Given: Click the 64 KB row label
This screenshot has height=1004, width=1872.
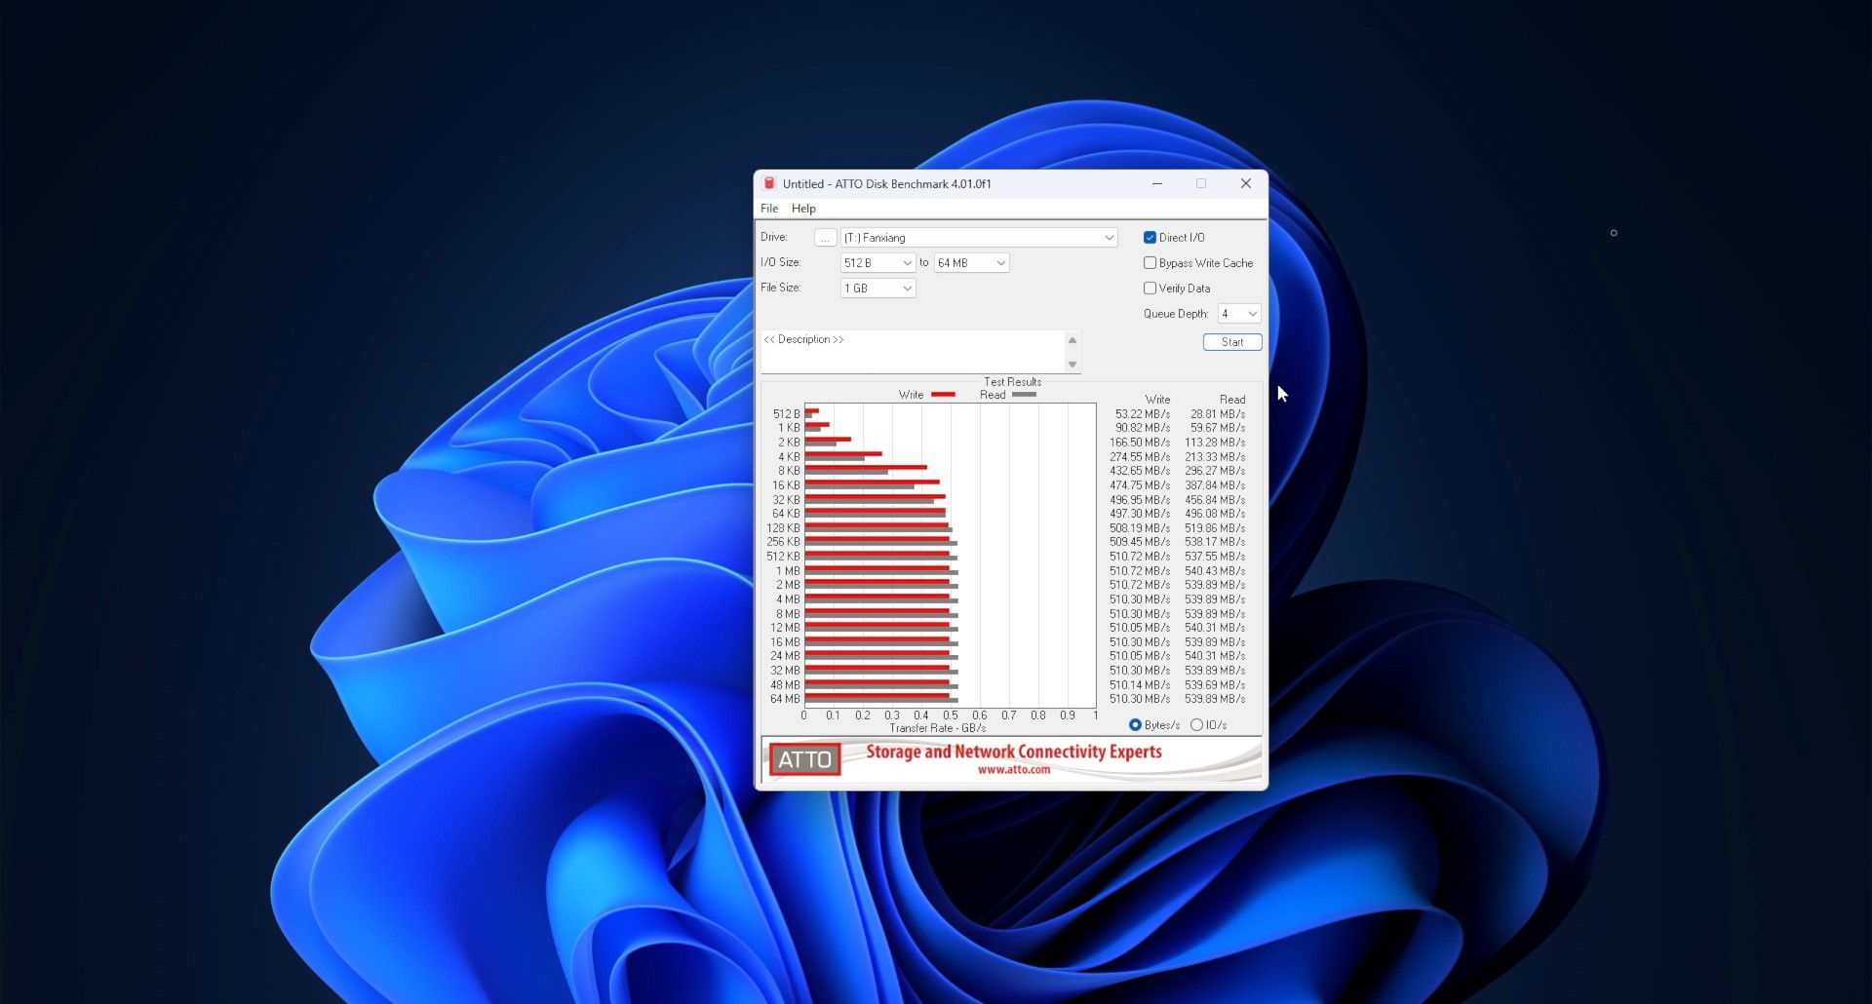Looking at the screenshot, I should tap(786, 514).
